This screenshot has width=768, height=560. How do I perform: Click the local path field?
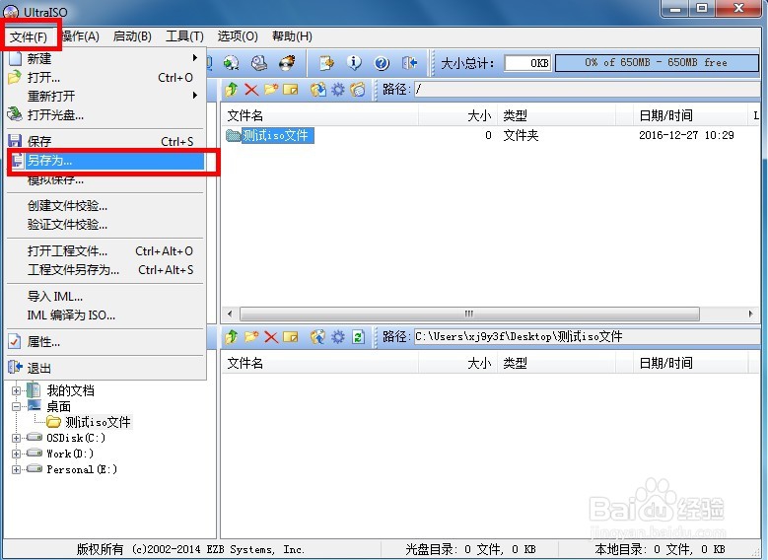pos(587,336)
